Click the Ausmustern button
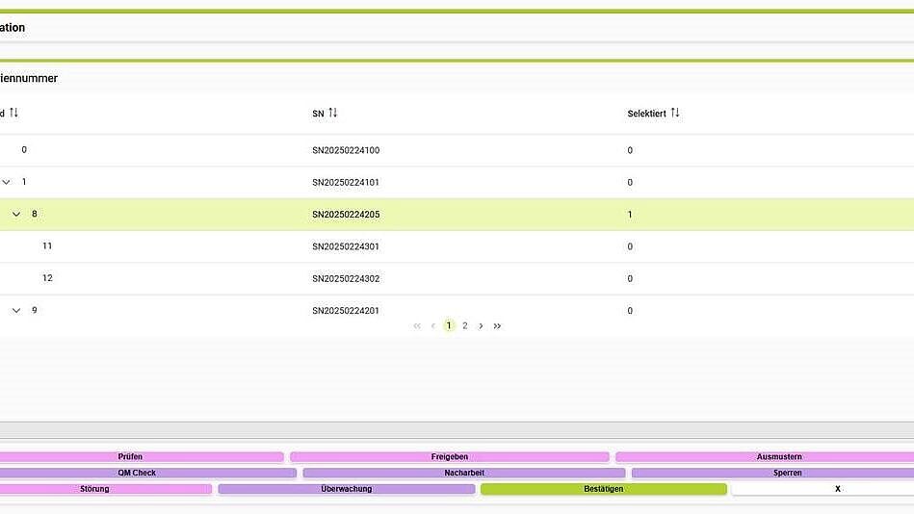Viewport: 914px width, 514px height. (778, 457)
